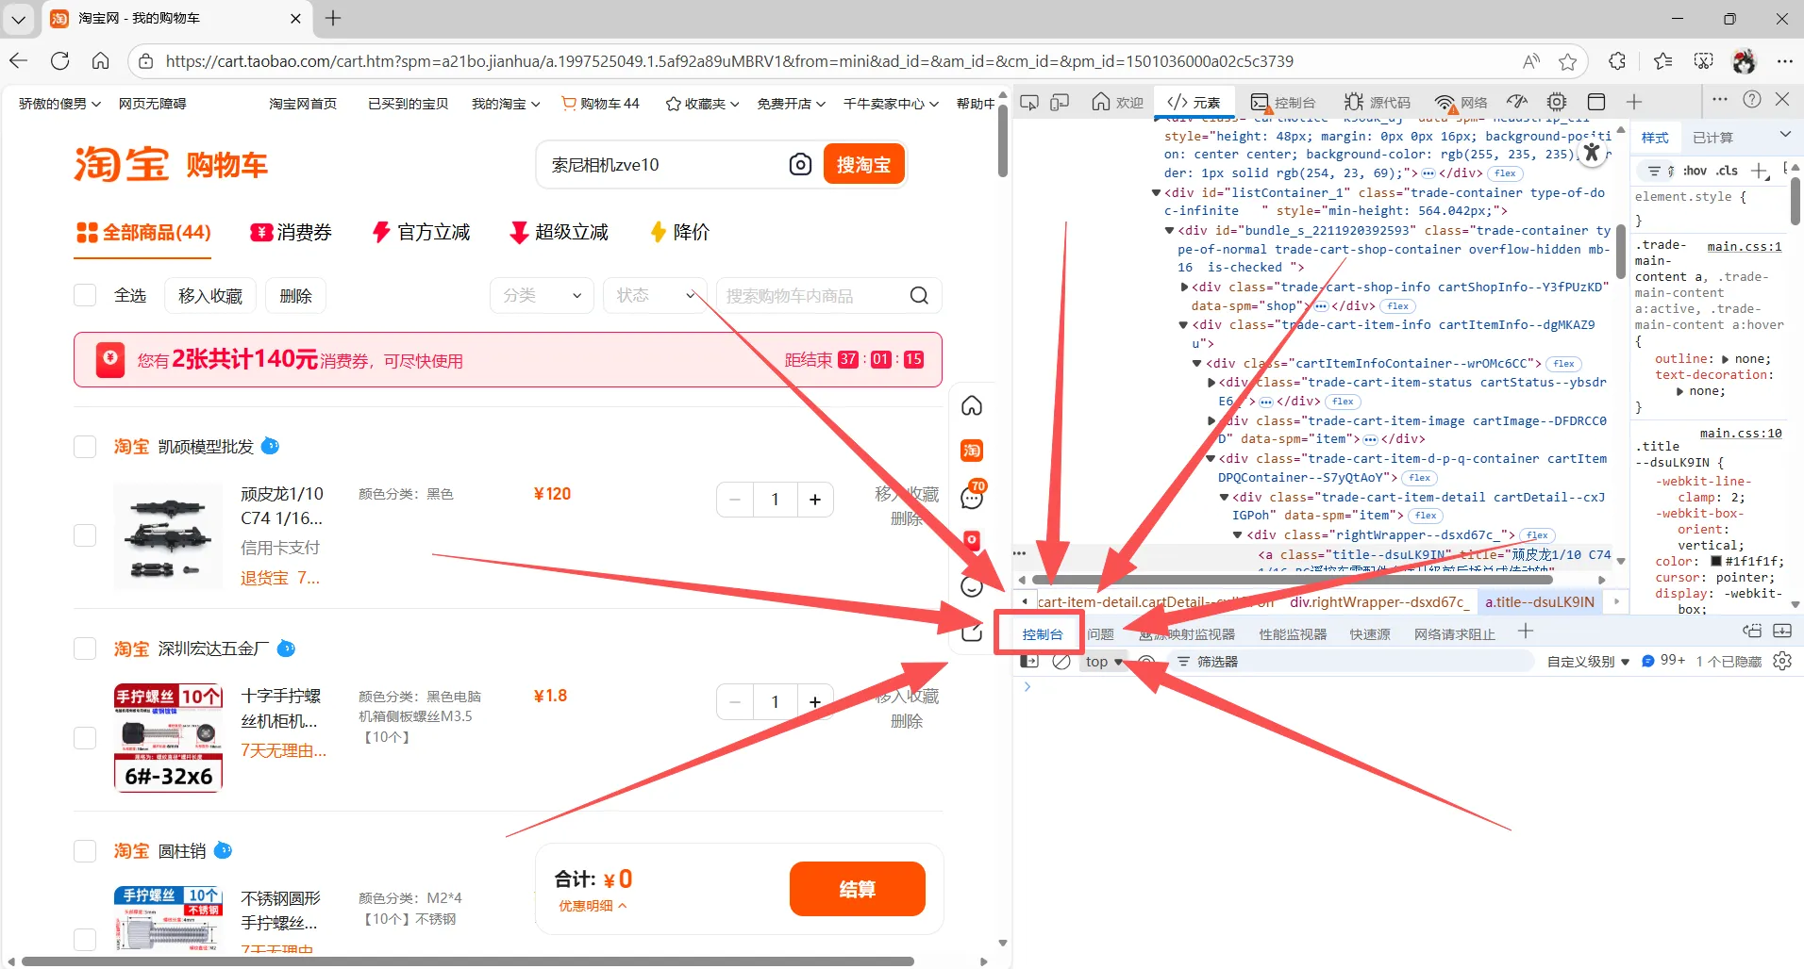
Task: Check the 深圳宏达五金厂 shop checkbox
Action: coord(85,649)
